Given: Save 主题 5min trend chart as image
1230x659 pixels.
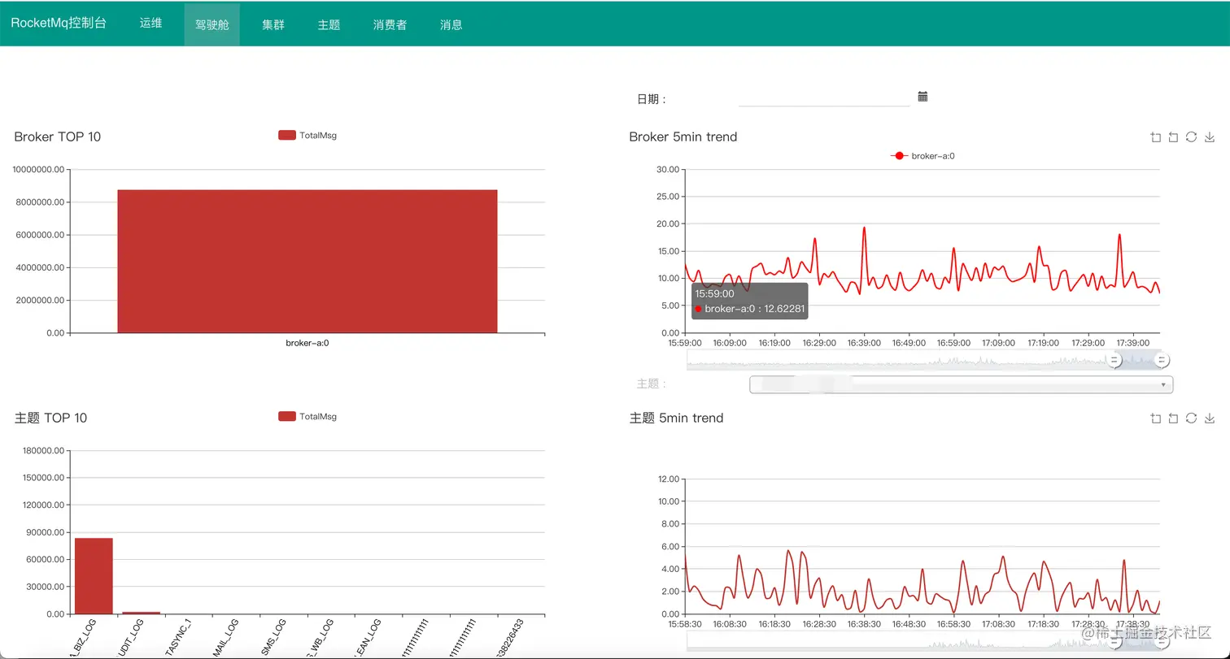Looking at the screenshot, I should point(1210,418).
